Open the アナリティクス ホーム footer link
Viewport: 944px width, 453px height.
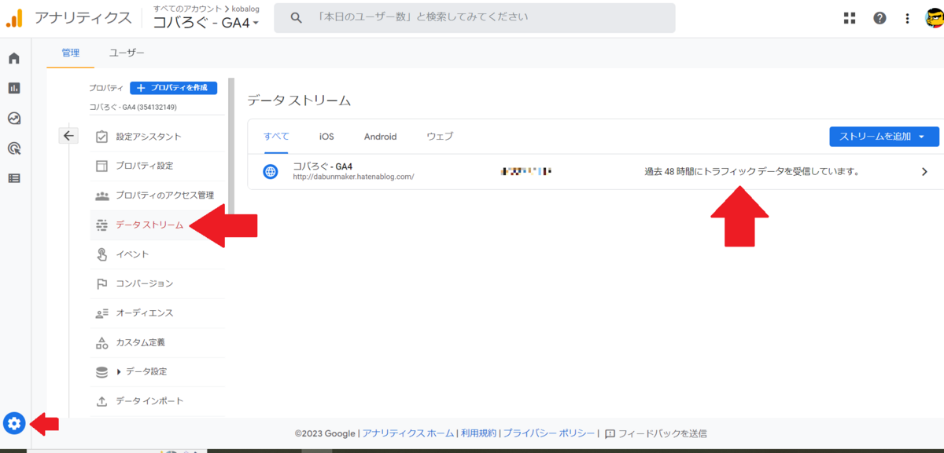(408, 433)
